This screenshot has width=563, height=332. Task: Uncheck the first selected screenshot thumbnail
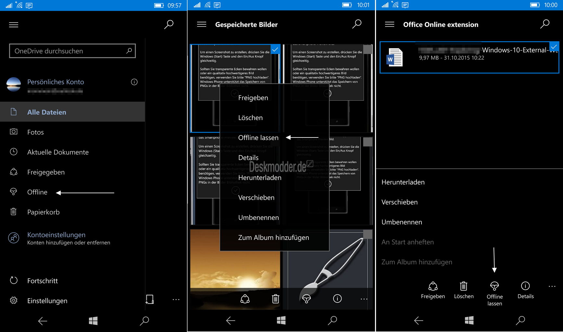(275, 50)
